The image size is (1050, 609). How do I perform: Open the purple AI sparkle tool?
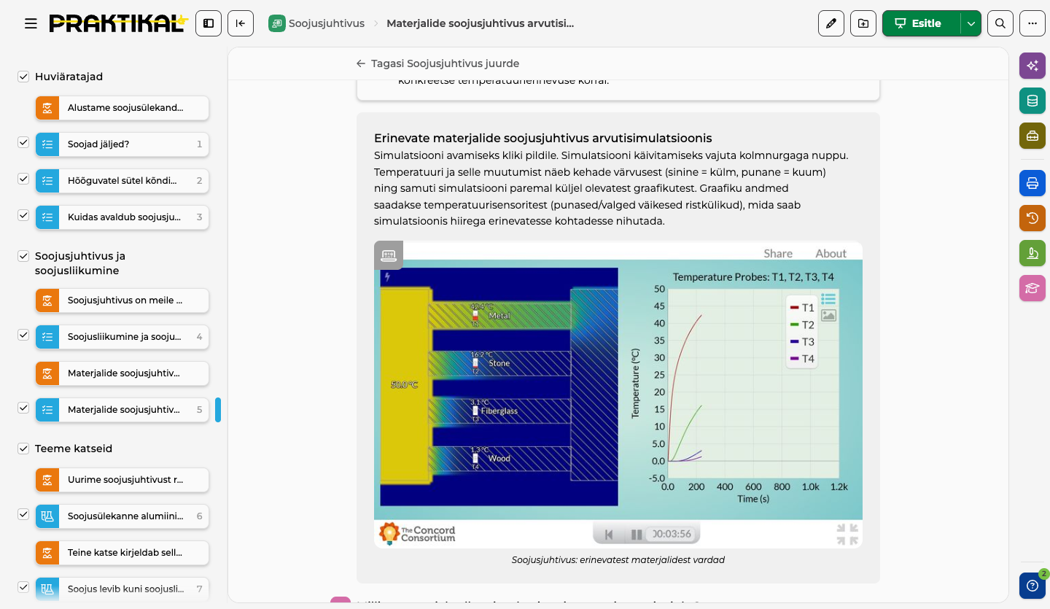pyautogui.click(x=1032, y=66)
